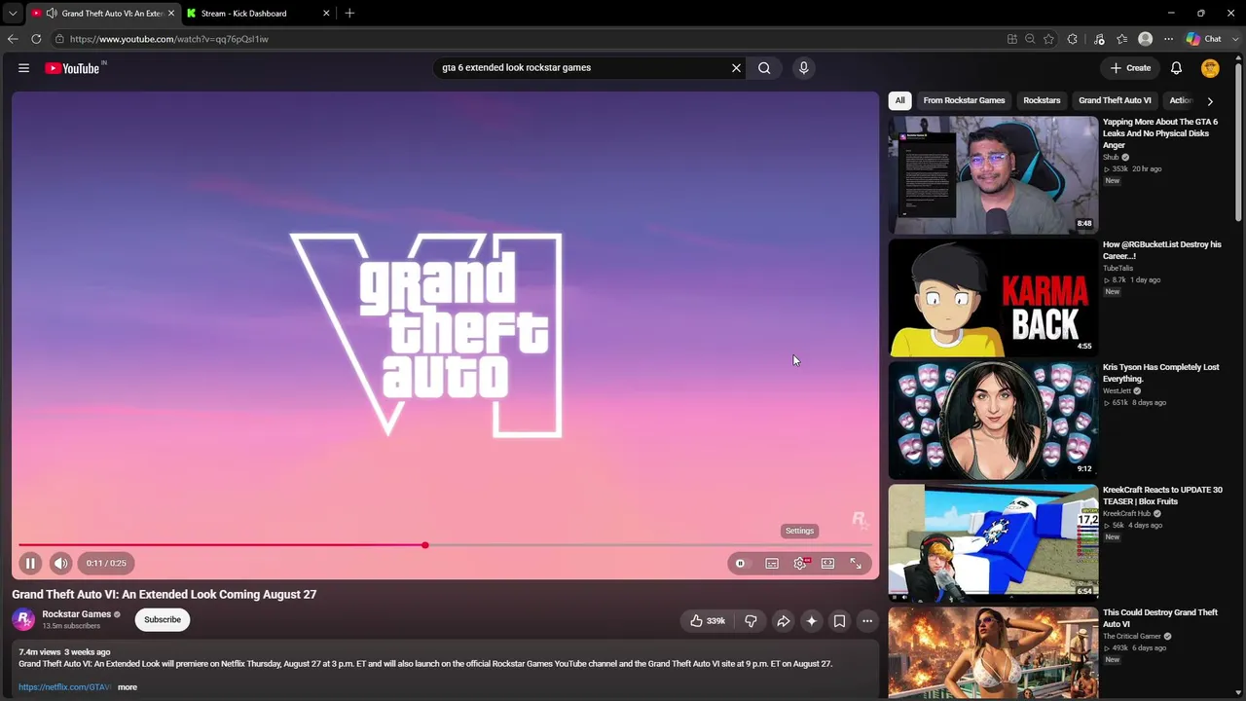
Task: Open a new browser tab
Action: click(x=349, y=14)
